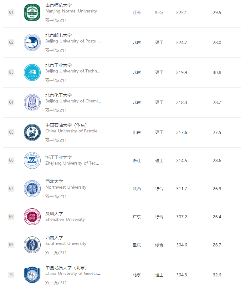Click China University of Petroleum logo

pos(32,133)
